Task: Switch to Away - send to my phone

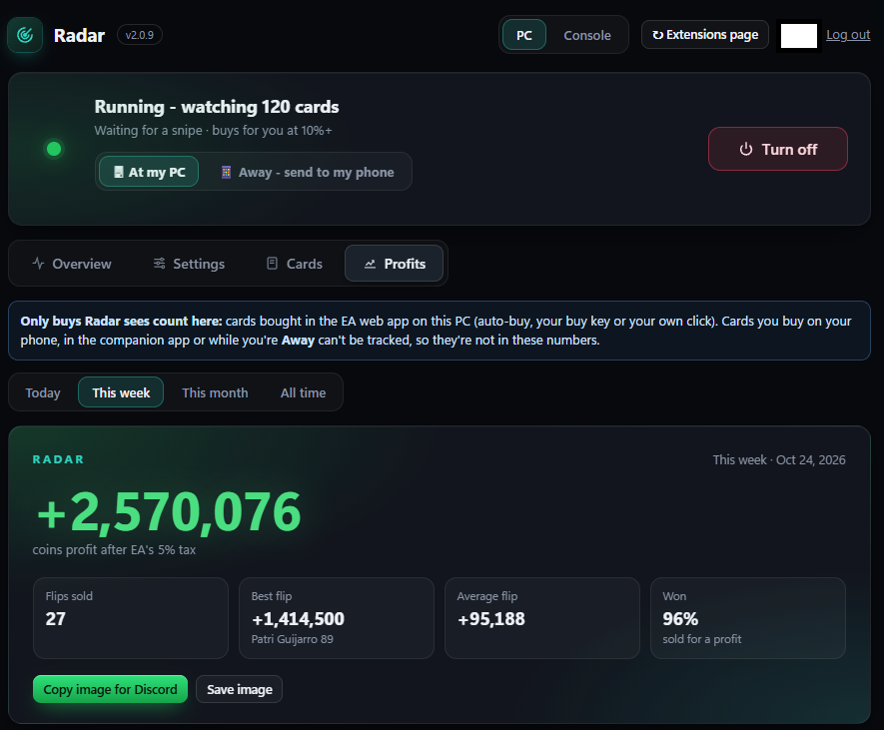Action: click(x=308, y=172)
